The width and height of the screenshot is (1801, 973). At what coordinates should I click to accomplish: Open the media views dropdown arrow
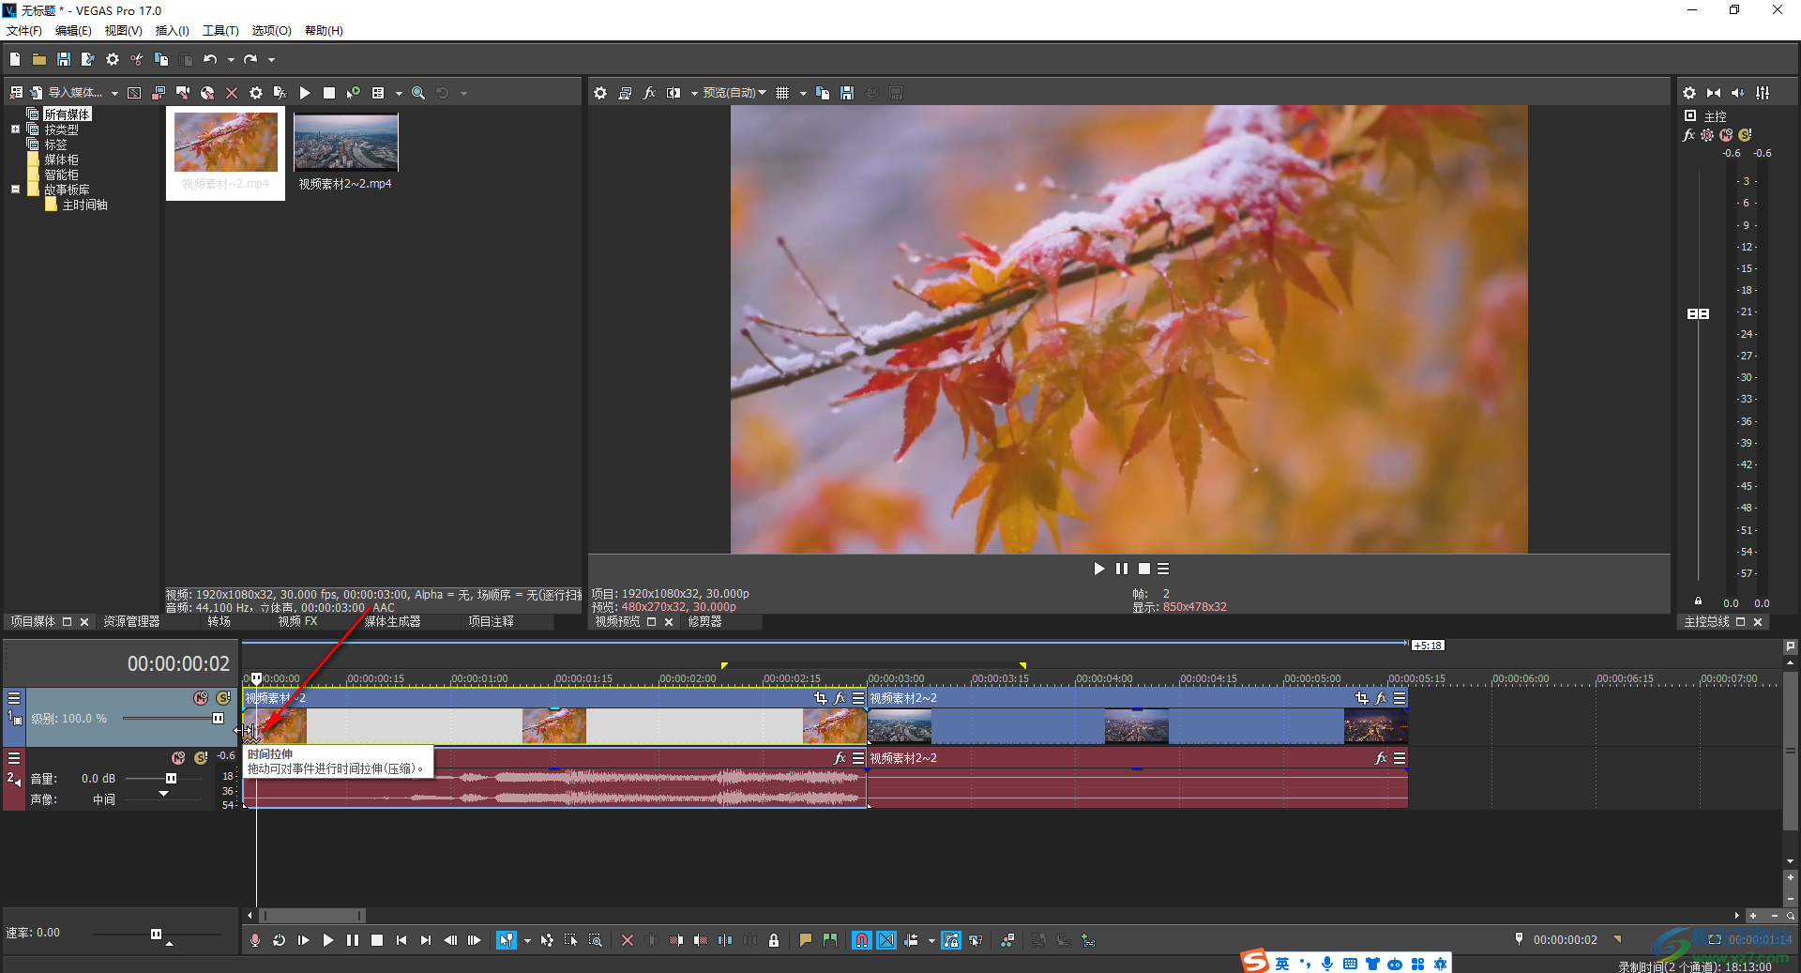399,94
